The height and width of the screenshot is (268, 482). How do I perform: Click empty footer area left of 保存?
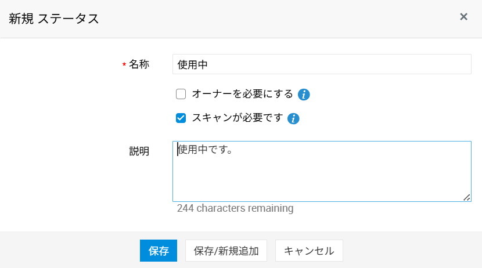pos(70,251)
